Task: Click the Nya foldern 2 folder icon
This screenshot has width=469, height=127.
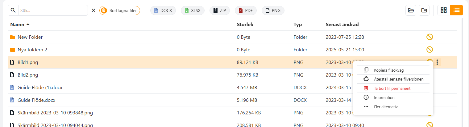Action: coord(13,50)
